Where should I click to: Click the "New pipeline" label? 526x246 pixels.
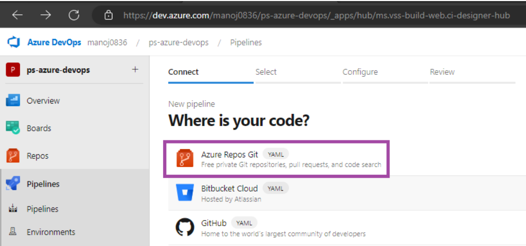point(191,104)
